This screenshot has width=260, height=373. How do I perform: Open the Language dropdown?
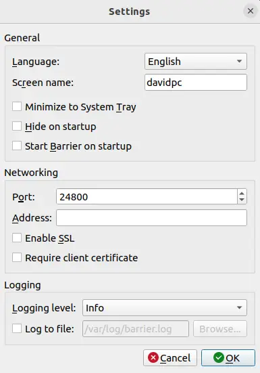(196, 62)
